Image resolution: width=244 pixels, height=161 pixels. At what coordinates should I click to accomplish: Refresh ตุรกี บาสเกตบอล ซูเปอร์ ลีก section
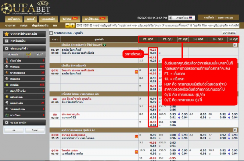(x=235, y=130)
